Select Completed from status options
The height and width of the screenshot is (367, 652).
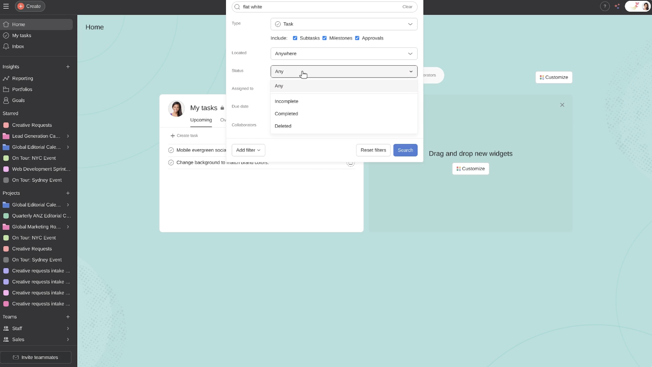tap(286, 114)
